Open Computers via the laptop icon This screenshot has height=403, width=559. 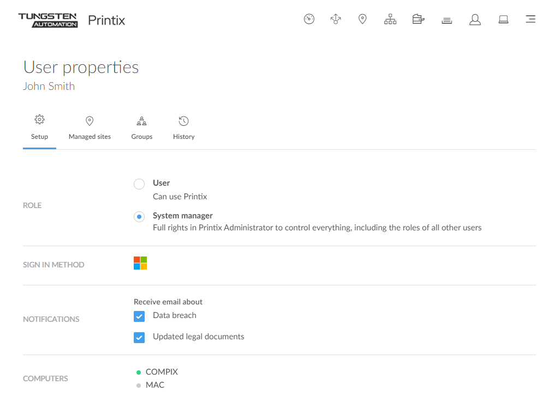pos(503,20)
